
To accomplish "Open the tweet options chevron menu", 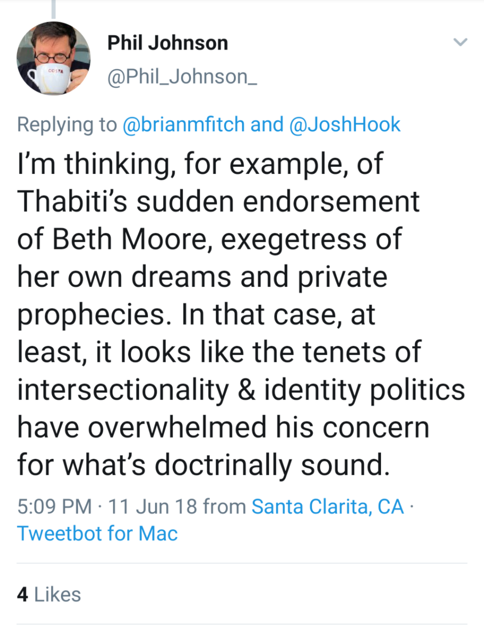I will 460,42.
